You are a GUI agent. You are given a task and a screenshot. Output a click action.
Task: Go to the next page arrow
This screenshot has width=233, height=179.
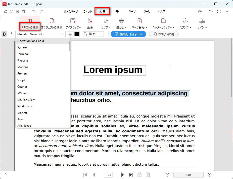(122, 175)
